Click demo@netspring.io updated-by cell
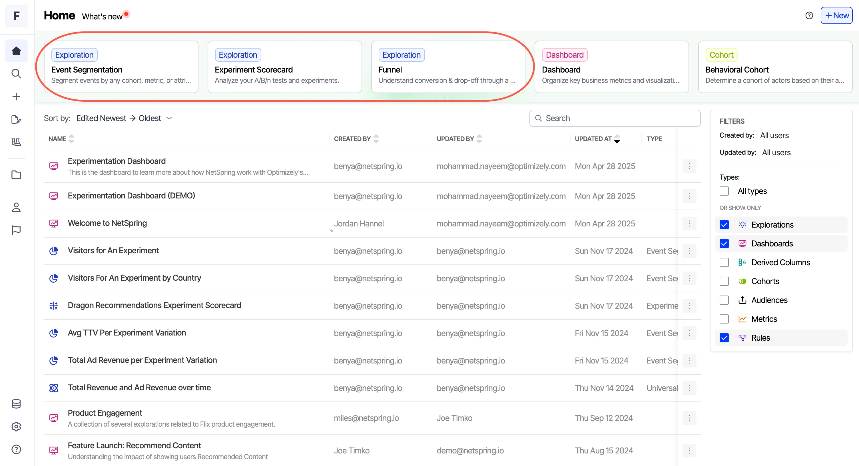Screen dimensions: 859x466 [x=470, y=450]
